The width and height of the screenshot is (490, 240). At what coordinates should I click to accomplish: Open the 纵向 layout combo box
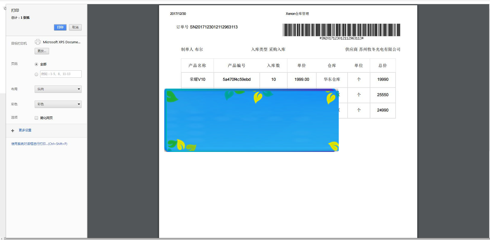(x=58, y=89)
